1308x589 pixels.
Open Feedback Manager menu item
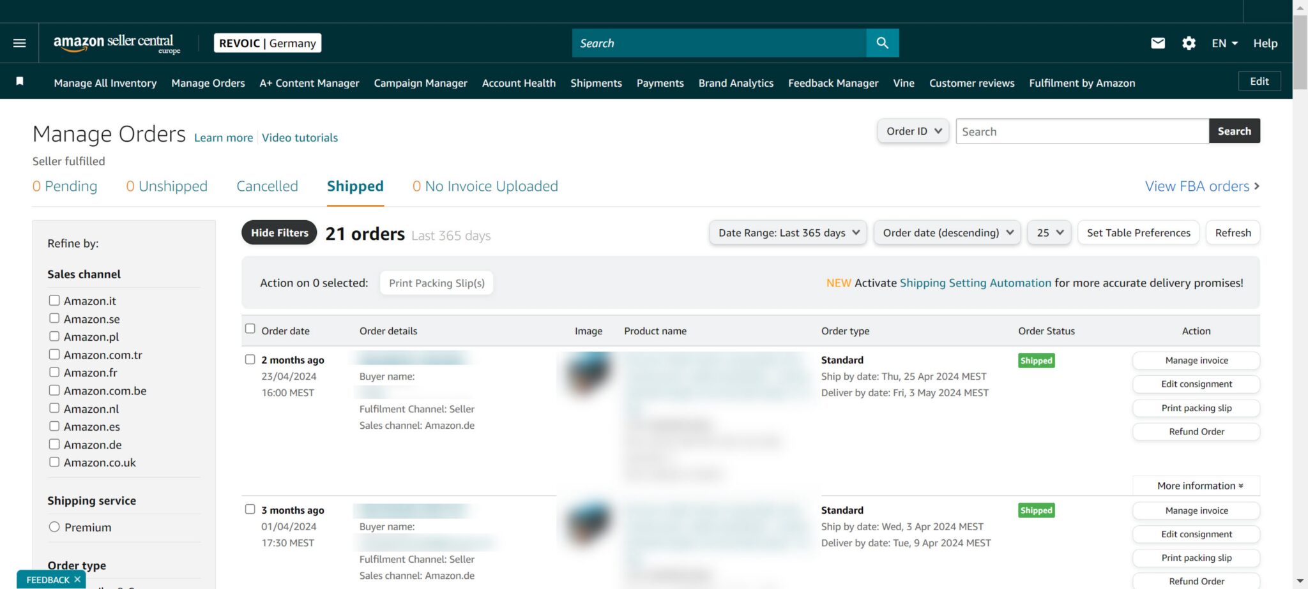click(x=833, y=83)
